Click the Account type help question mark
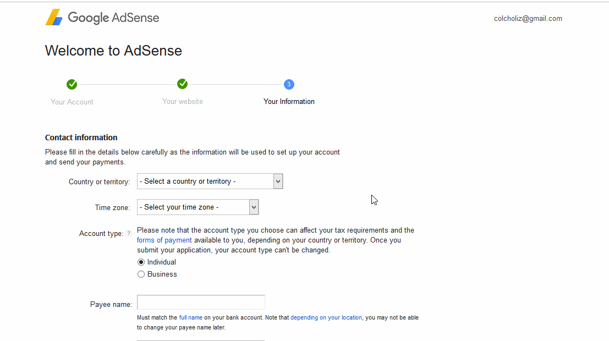The width and height of the screenshot is (609, 341). [129, 233]
